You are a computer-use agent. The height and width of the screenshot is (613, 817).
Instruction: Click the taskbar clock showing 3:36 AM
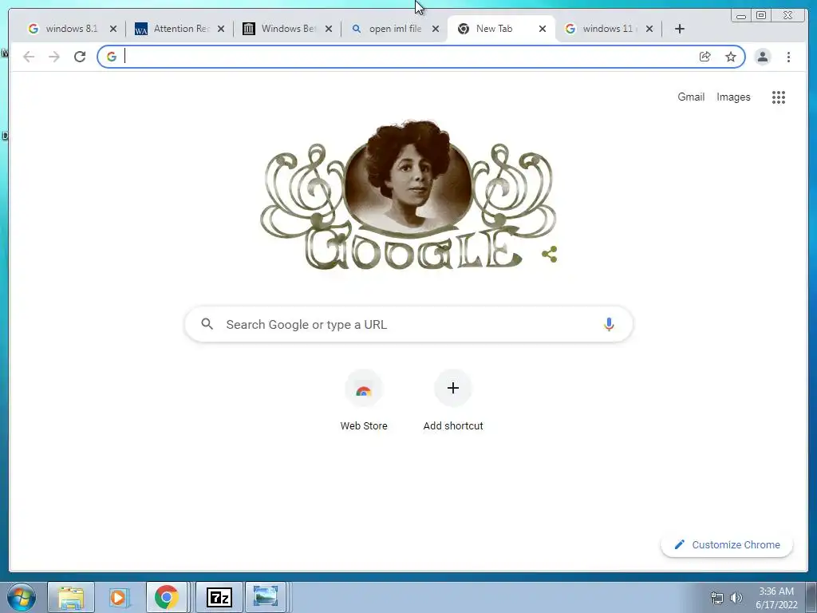[x=776, y=598]
